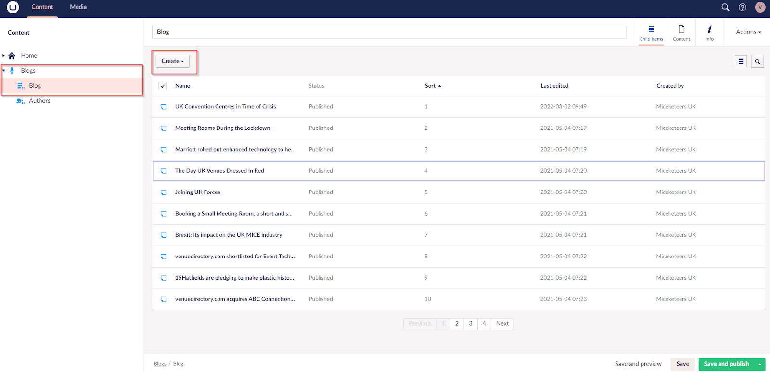This screenshot has height=372, width=770.
Task: Jump to page 4 of the list
Action: tap(484, 324)
